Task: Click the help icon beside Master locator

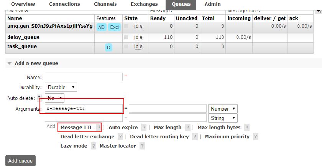Action: 142,146
